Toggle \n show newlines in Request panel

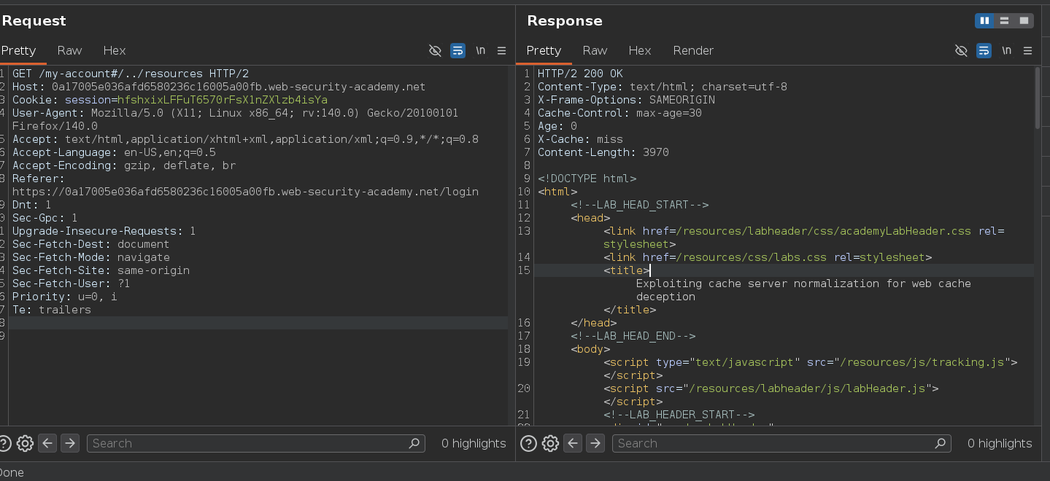(481, 51)
